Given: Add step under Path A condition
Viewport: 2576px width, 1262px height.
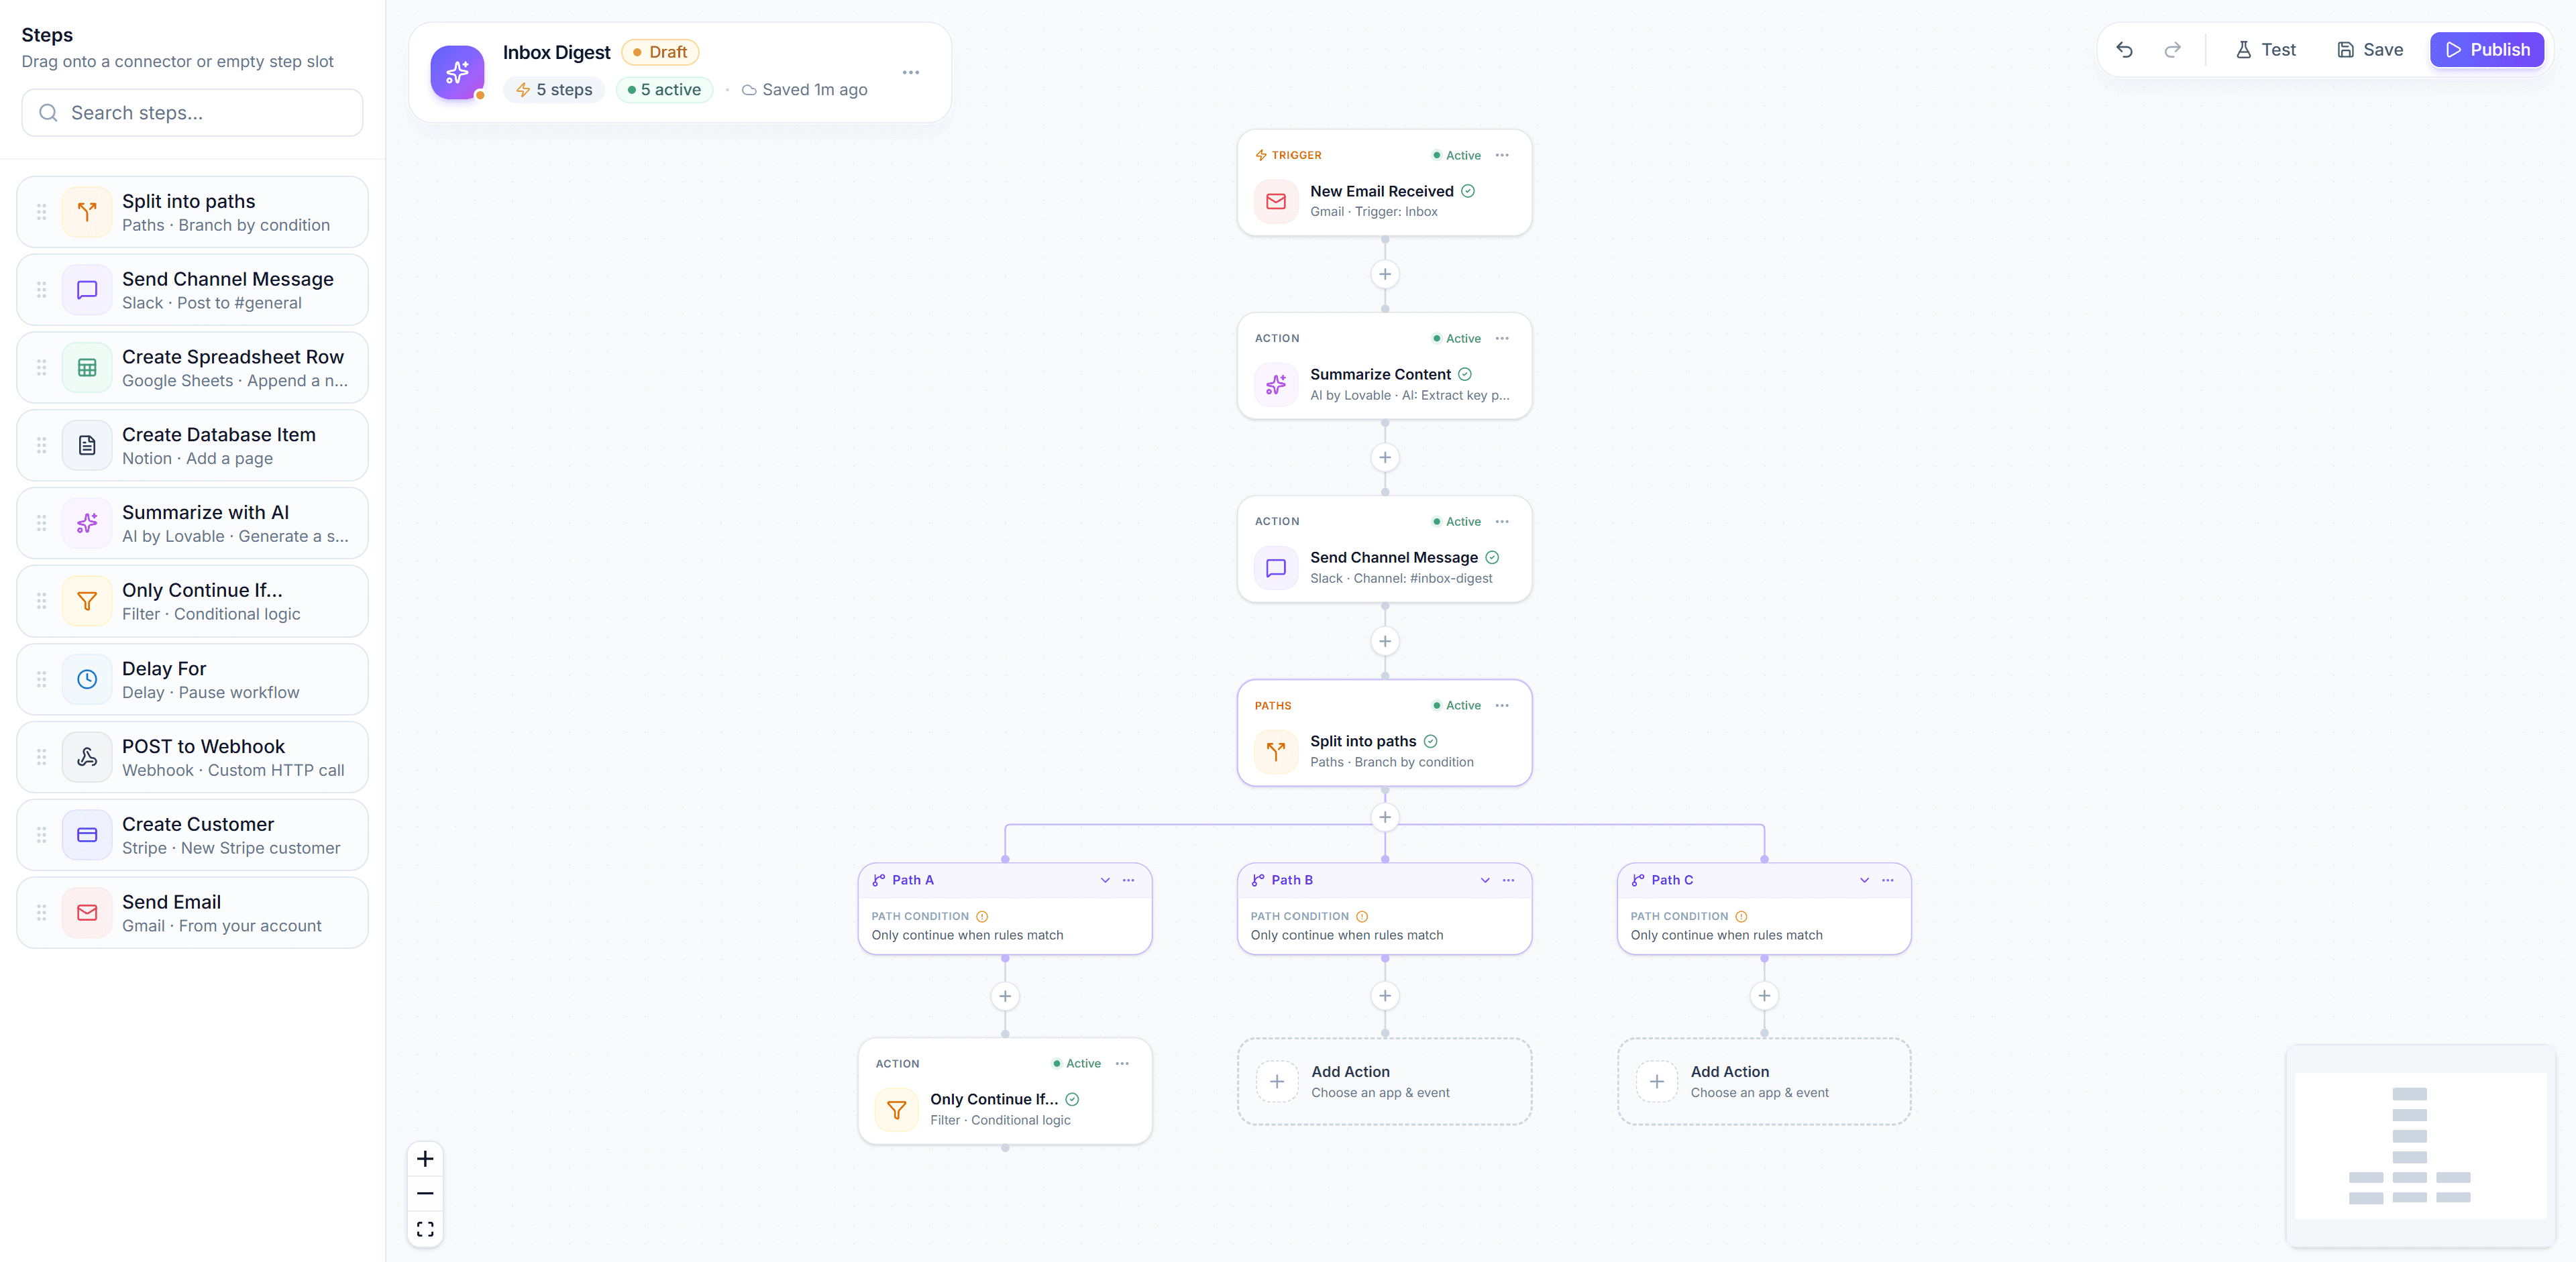Looking at the screenshot, I should tap(1005, 996).
